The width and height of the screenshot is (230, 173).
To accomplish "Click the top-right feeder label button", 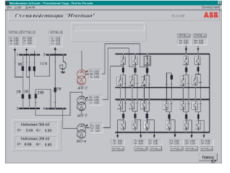I will [x=200, y=35].
